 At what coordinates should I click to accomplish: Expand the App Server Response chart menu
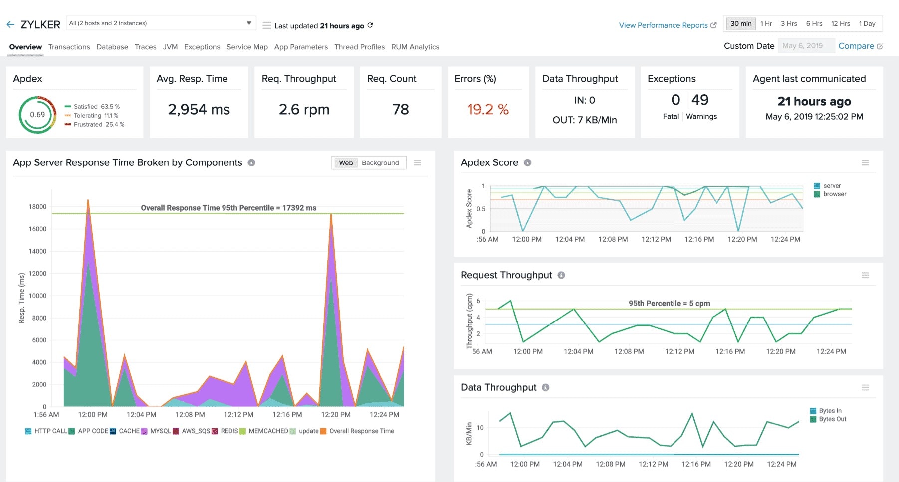click(418, 163)
